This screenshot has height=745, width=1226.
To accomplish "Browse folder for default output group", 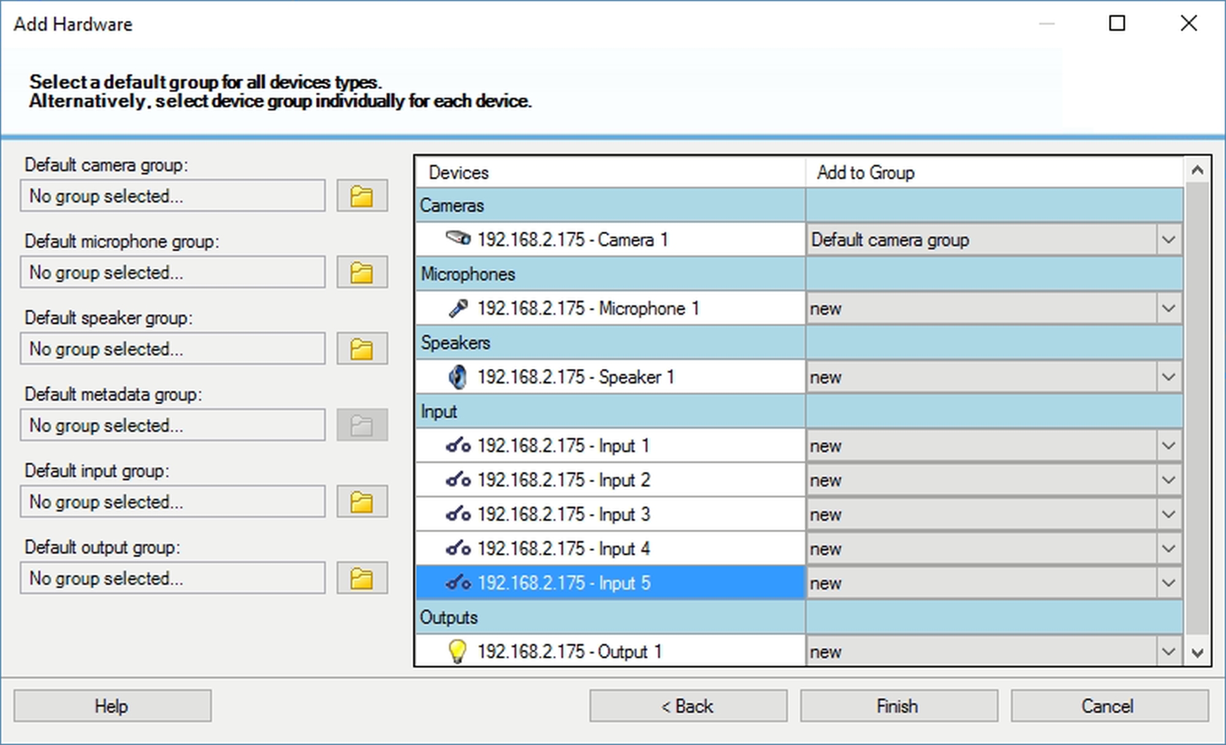I will click(362, 578).
